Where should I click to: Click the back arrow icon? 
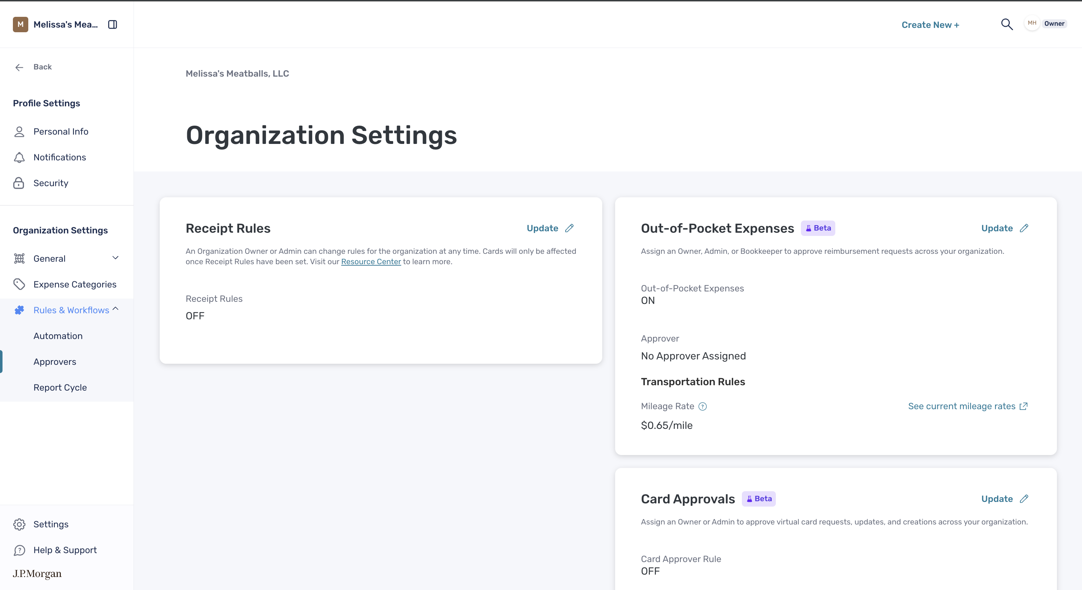(19, 67)
